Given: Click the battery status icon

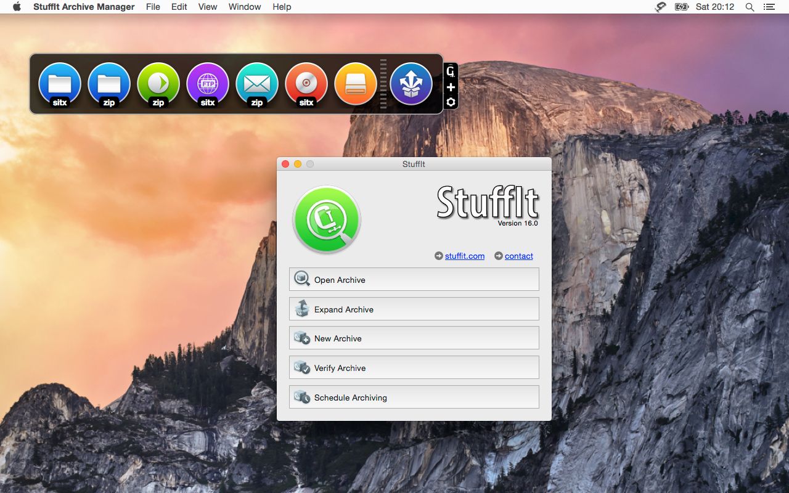Looking at the screenshot, I should (x=681, y=7).
